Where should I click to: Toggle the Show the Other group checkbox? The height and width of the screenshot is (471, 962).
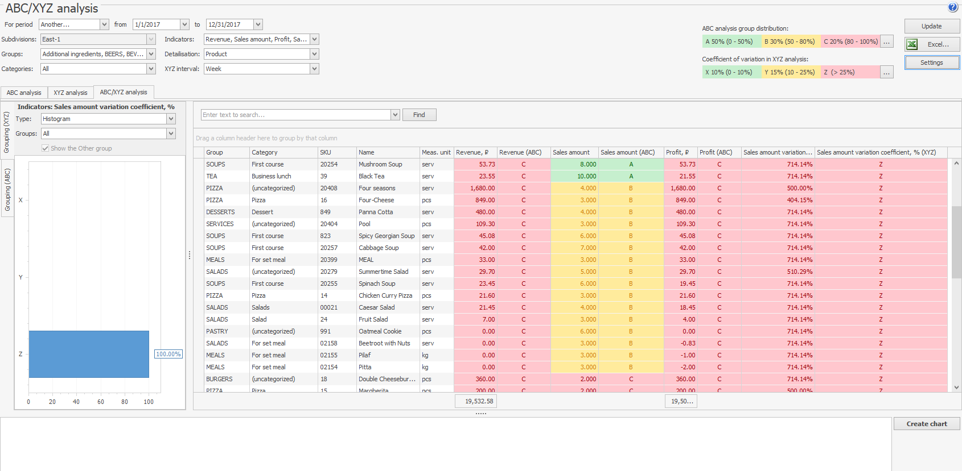coord(45,148)
